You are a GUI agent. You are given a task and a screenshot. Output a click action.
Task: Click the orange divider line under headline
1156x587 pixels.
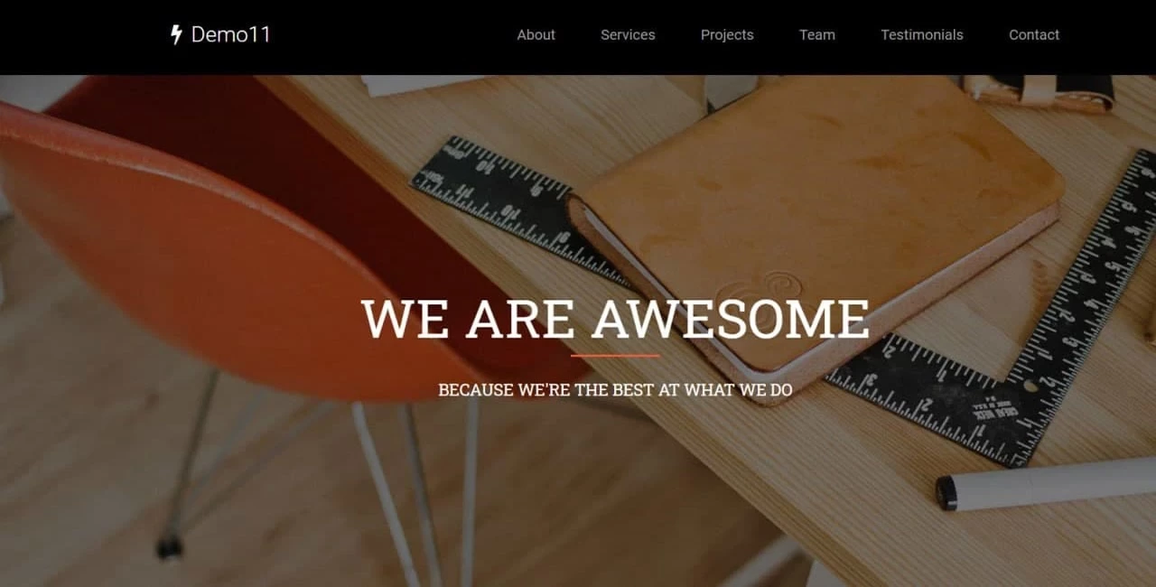point(615,356)
